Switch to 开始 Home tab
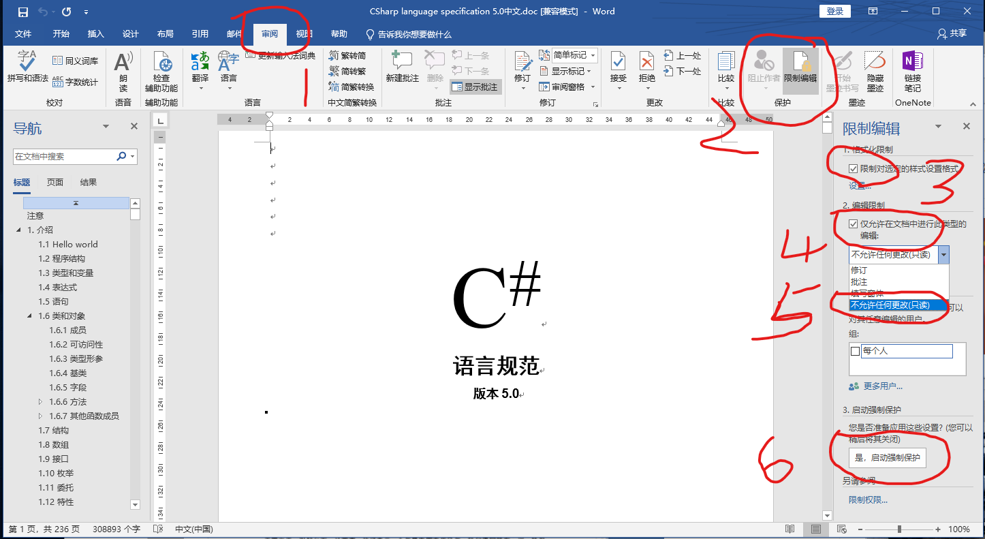Screen dimensions: 985x539 tap(61, 34)
